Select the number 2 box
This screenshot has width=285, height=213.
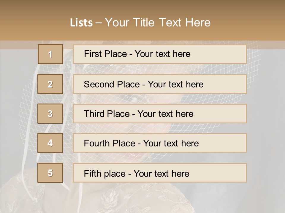[50, 84]
